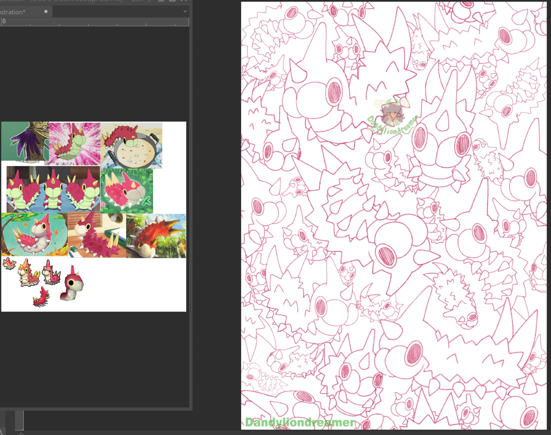Click the unsaved dot on the stration* tab

click(46, 12)
